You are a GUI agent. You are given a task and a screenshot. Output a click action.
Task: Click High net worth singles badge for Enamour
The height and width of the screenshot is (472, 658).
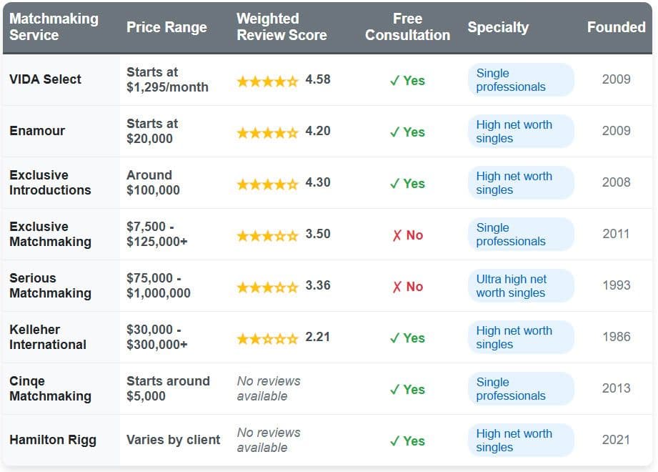tap(520, 132)
